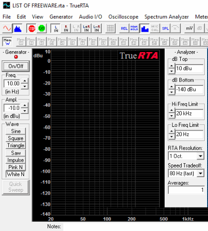Click the SPL toolbar icon
This screenshot has height=231, width=208.
click(165, 29)
